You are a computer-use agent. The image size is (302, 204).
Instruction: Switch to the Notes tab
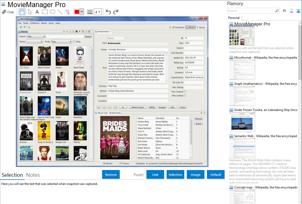point(33,175)
